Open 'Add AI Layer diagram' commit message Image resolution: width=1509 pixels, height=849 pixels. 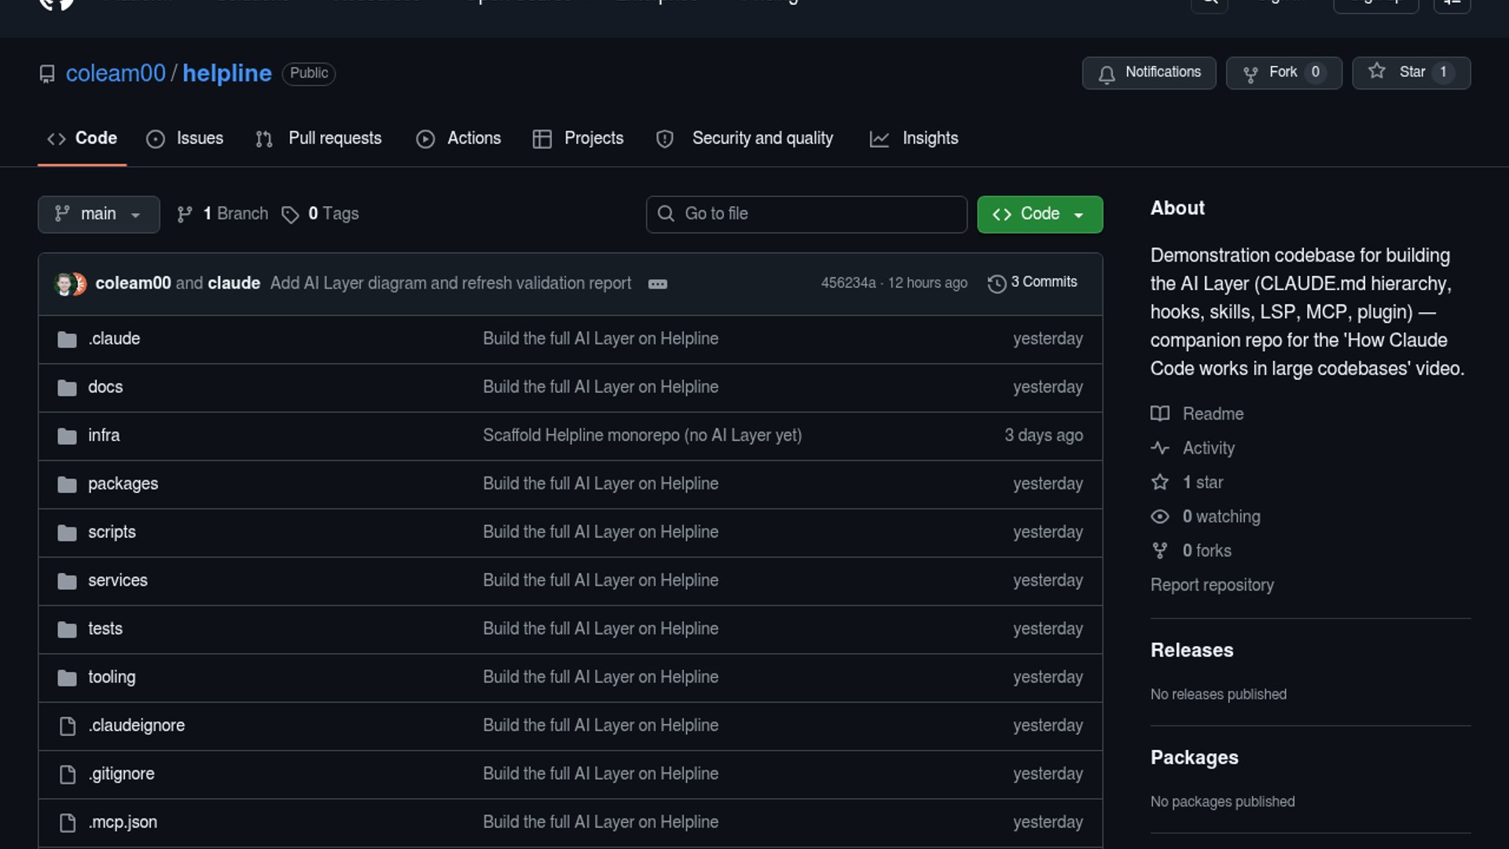tap(450, 283)
